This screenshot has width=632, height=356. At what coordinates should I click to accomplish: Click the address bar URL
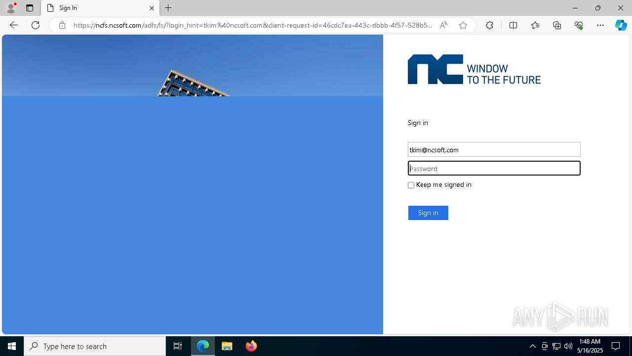tap(253, 25)
